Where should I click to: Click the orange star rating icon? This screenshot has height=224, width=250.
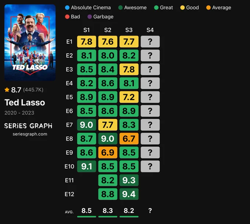click(7, 90)
